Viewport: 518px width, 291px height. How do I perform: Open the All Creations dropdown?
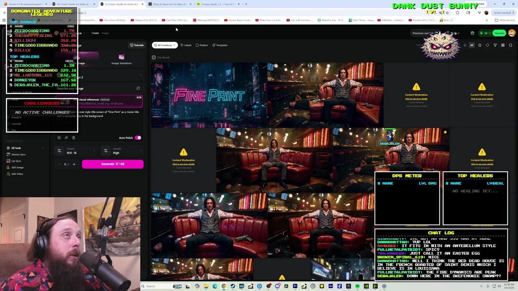click(x=165, y=45)
